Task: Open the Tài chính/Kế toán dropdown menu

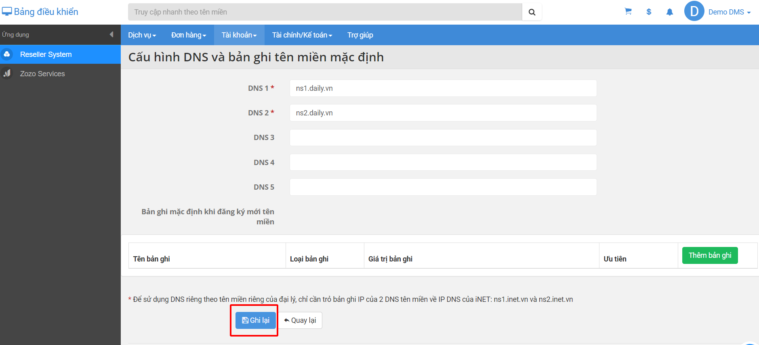Action: [302, 35]
